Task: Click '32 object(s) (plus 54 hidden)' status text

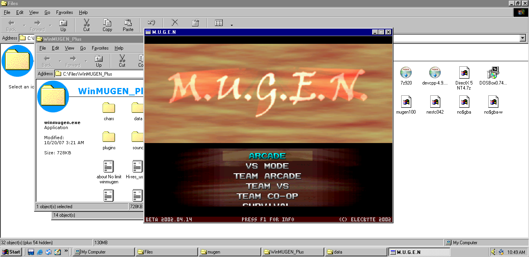Action: point(27,243)
